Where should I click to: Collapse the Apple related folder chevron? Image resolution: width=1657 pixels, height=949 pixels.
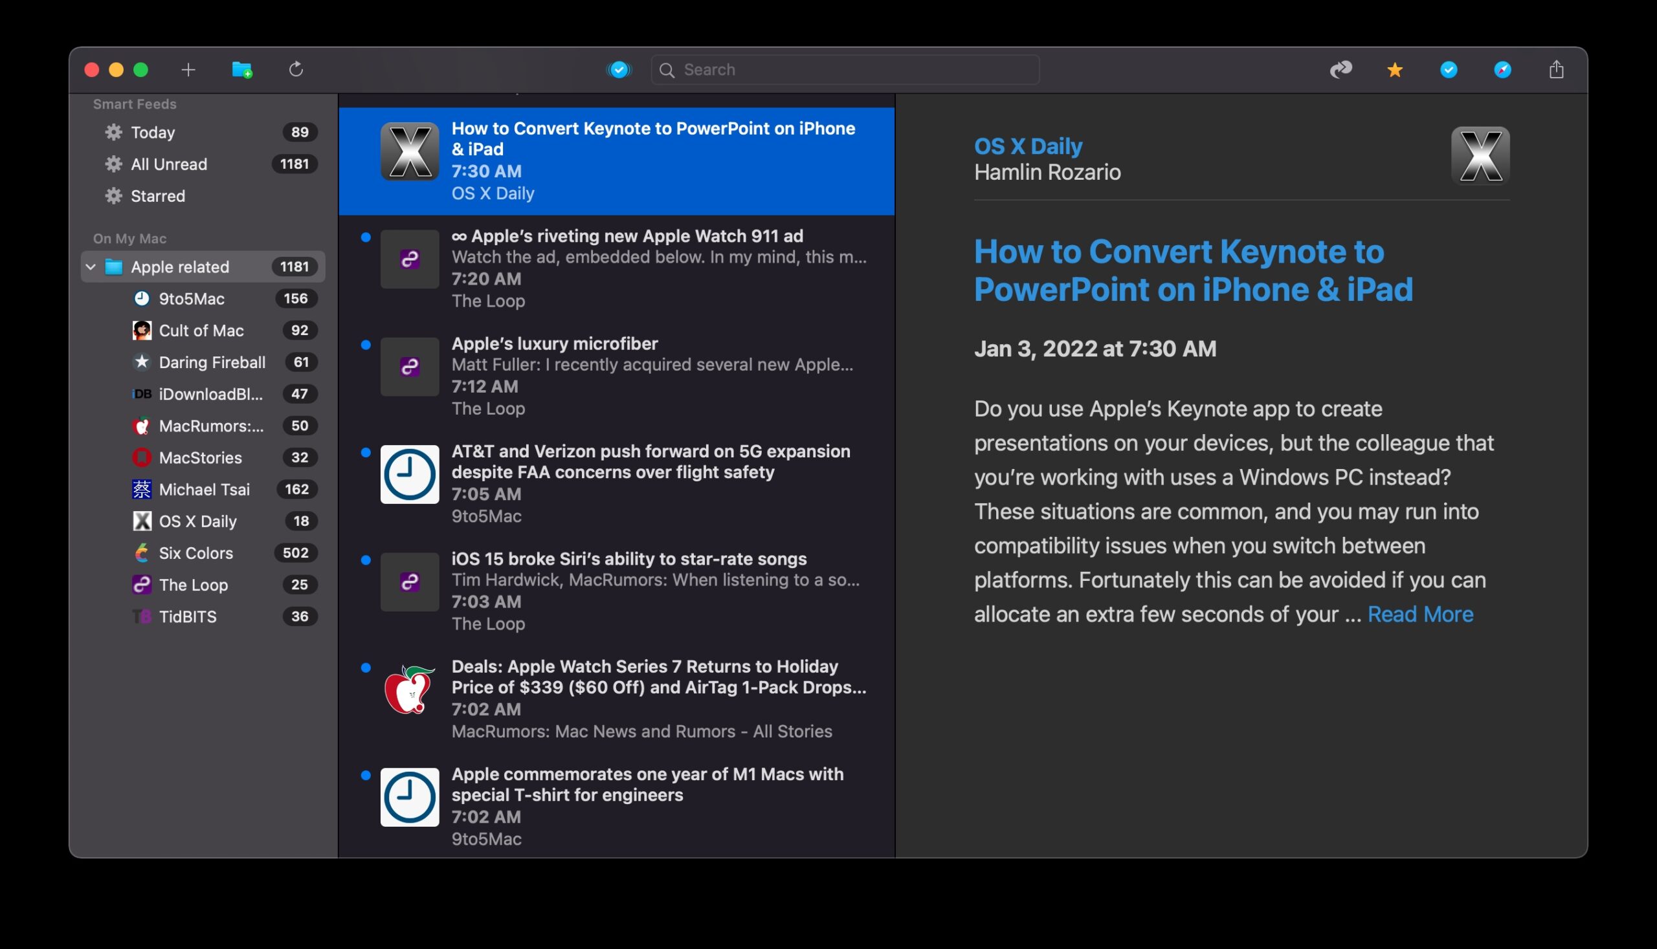point(91,267)
